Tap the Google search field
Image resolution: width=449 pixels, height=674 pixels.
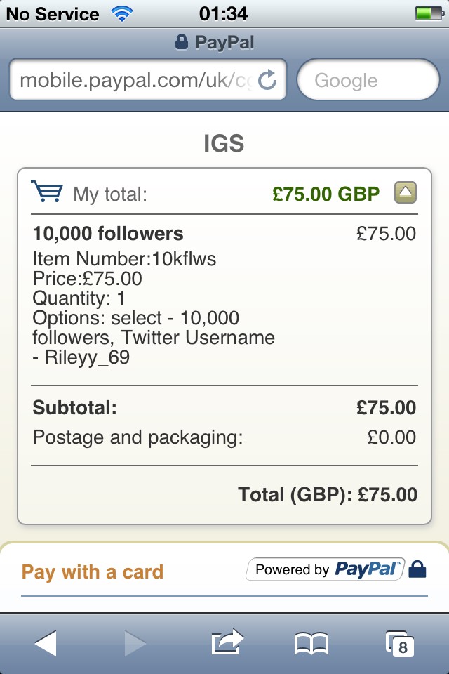click(x=368, y=79)
